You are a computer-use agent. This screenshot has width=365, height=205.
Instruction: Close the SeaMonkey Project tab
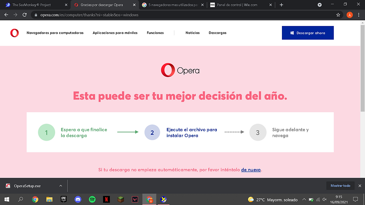click(x=66, y=4)
